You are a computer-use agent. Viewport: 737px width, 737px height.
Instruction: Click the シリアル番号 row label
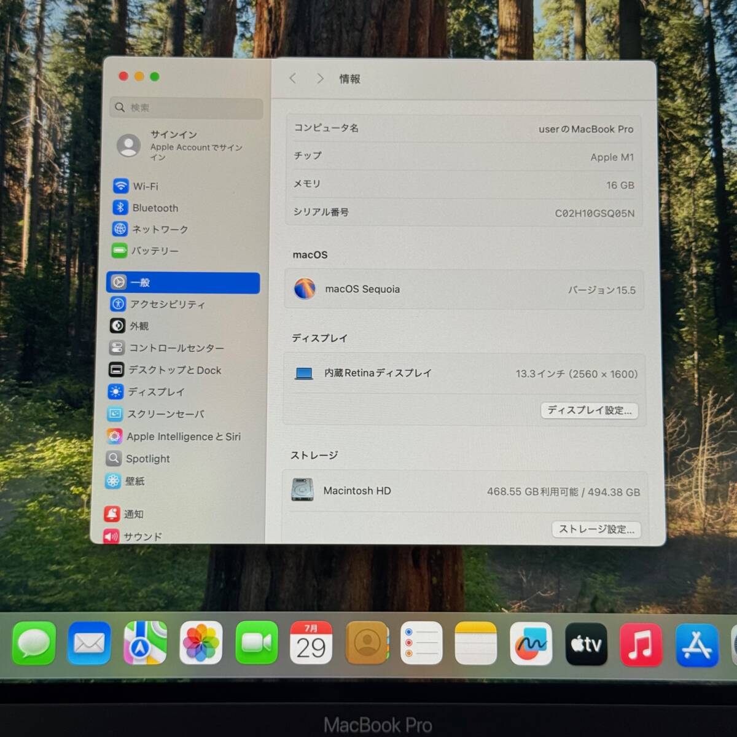(321, 212)
